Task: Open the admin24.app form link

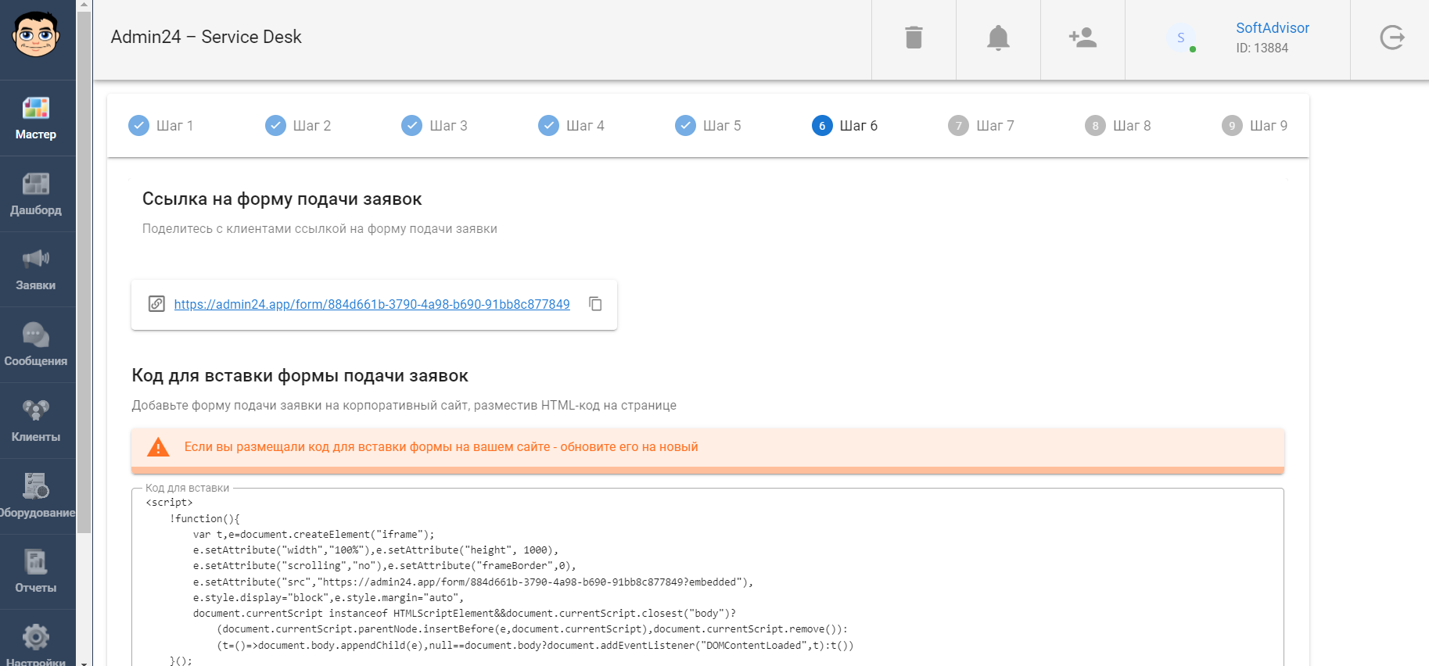Action: click(372, 304)
